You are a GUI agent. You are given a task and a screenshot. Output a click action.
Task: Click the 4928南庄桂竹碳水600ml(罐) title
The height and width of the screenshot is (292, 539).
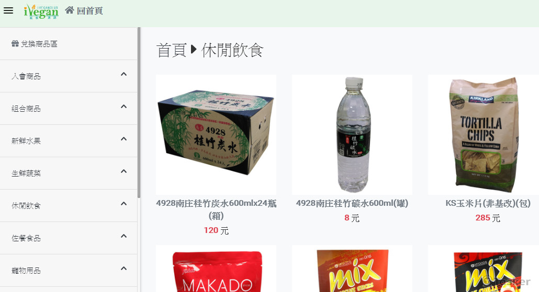click(352, 203)
